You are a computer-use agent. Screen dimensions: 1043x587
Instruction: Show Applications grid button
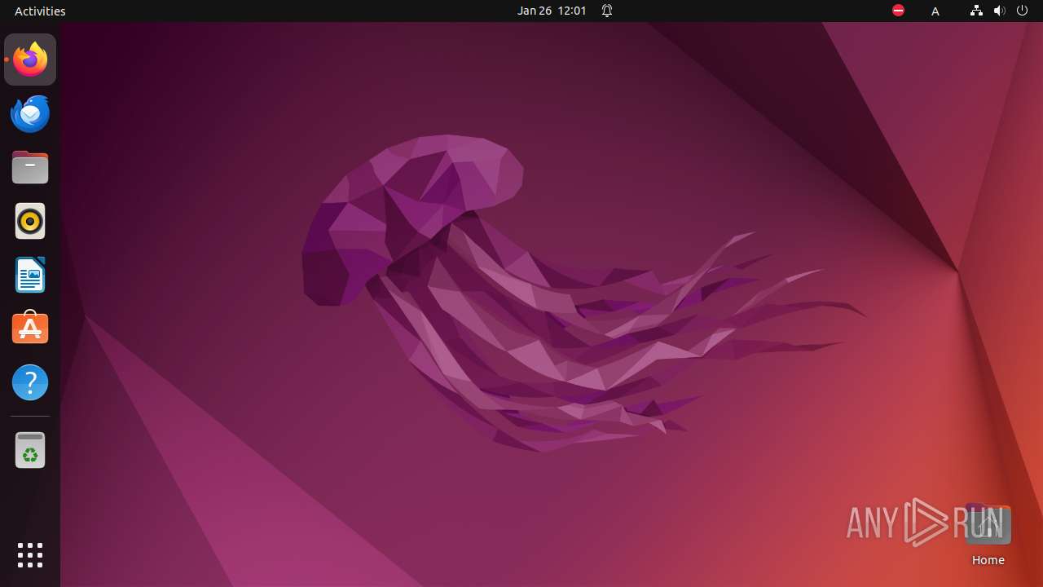coord(30,555)
